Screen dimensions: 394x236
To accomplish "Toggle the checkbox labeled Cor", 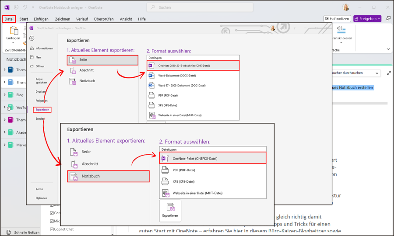I will tap(52, 213).
